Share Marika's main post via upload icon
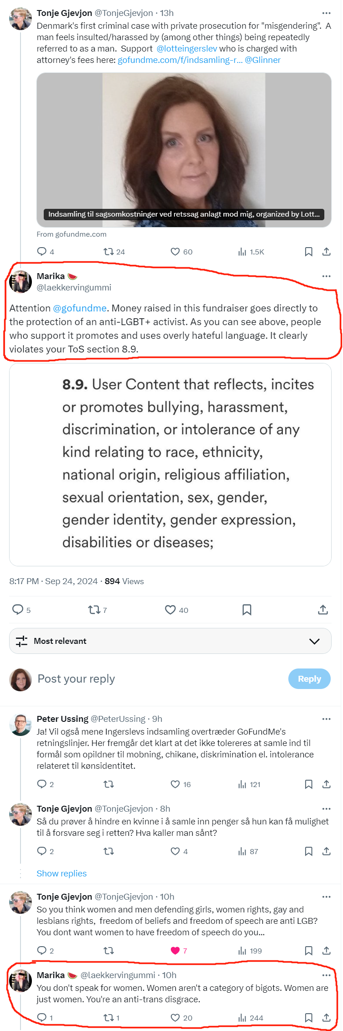This screenshot has width=343, height=1031. (323, 610)
